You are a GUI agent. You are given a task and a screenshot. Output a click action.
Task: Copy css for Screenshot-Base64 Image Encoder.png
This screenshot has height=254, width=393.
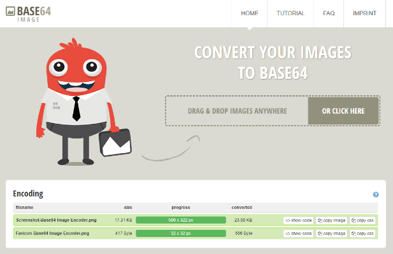tap(363, 220)
